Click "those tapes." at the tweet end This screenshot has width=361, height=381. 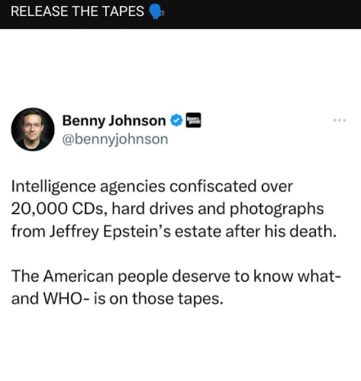(x=178, y=299)
